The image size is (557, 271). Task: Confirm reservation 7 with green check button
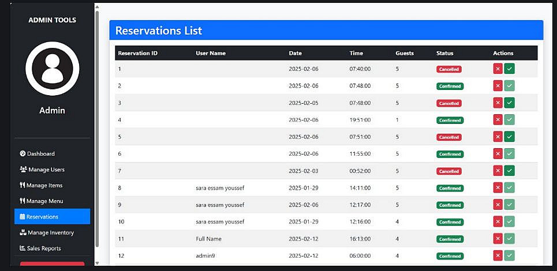point(510,171)
